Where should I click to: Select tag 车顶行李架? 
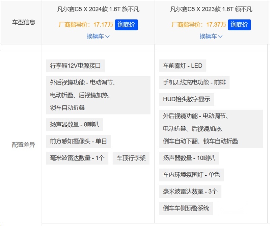[131, 158]
